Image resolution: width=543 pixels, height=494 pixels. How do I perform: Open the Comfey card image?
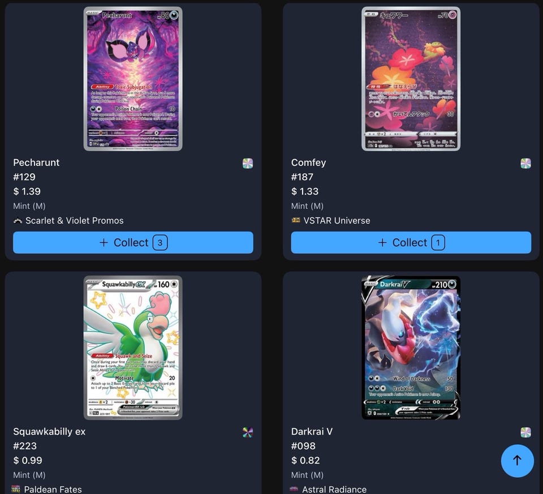pos(411,79)
